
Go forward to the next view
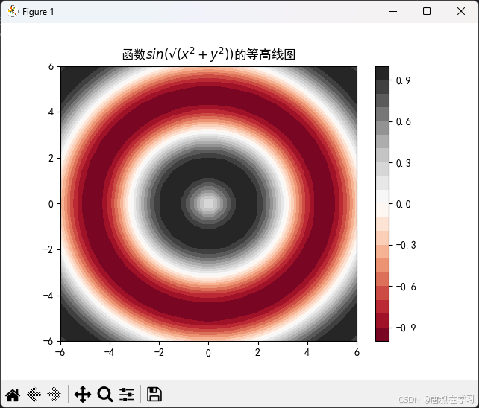(54, 395)
